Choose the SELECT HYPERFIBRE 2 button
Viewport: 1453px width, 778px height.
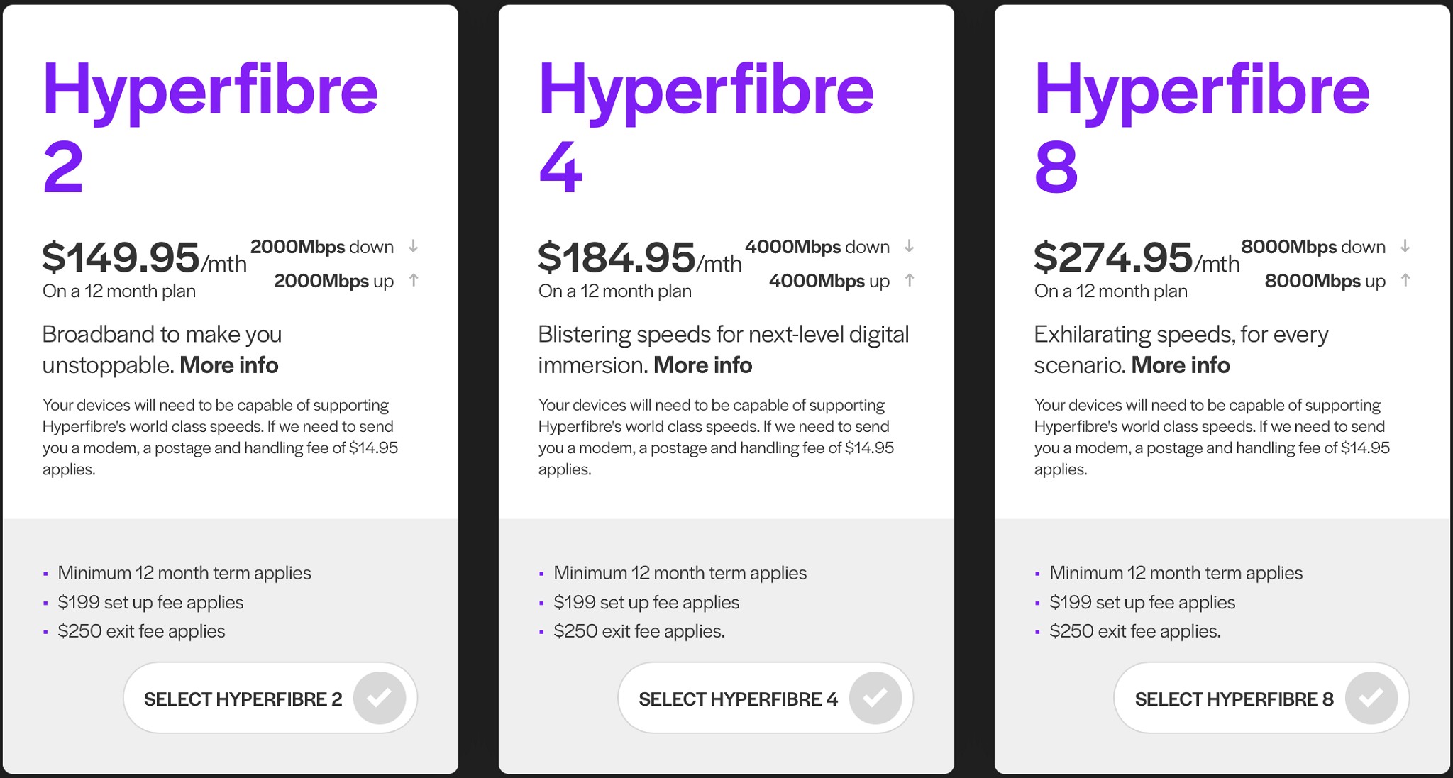click(270, 698)
